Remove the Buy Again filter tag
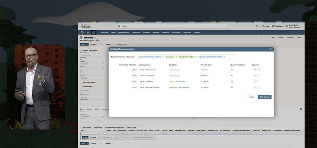 177,56
